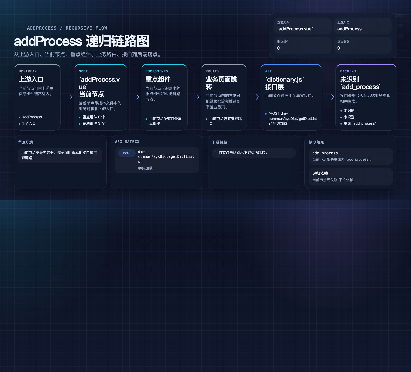Screen dimensions: 411x372
Task: Click '当前节点内的方法可继续把流程推进' description
Action: click(x=223, y=101)
